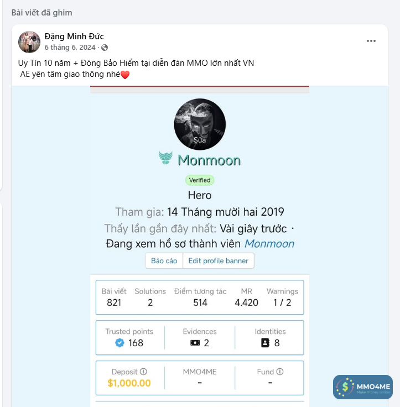The image size is (400, 407).
Task: Click the blue Trusted points checkmark icon
Action: tap(120, 343)
